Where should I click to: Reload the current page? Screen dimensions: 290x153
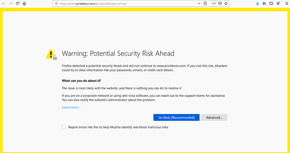coord(18,3)
